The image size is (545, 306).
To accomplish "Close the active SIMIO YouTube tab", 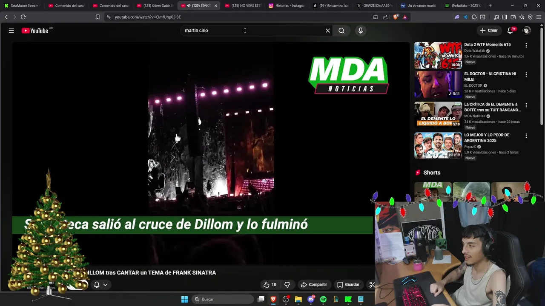I will 215,6.
